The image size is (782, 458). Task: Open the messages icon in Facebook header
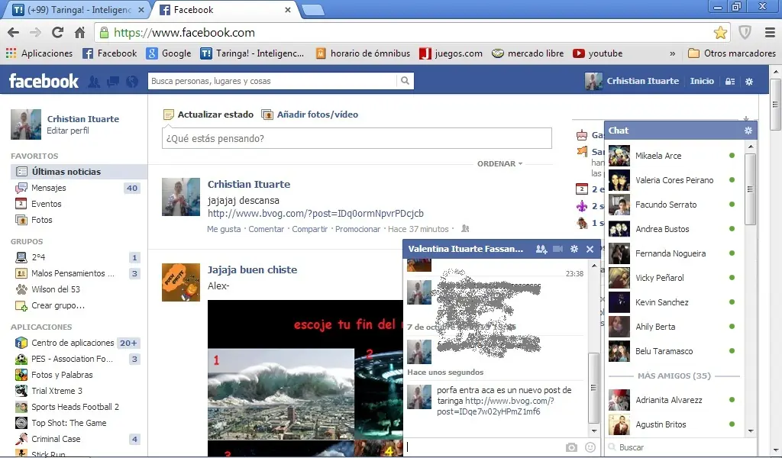tap(113, 81)
